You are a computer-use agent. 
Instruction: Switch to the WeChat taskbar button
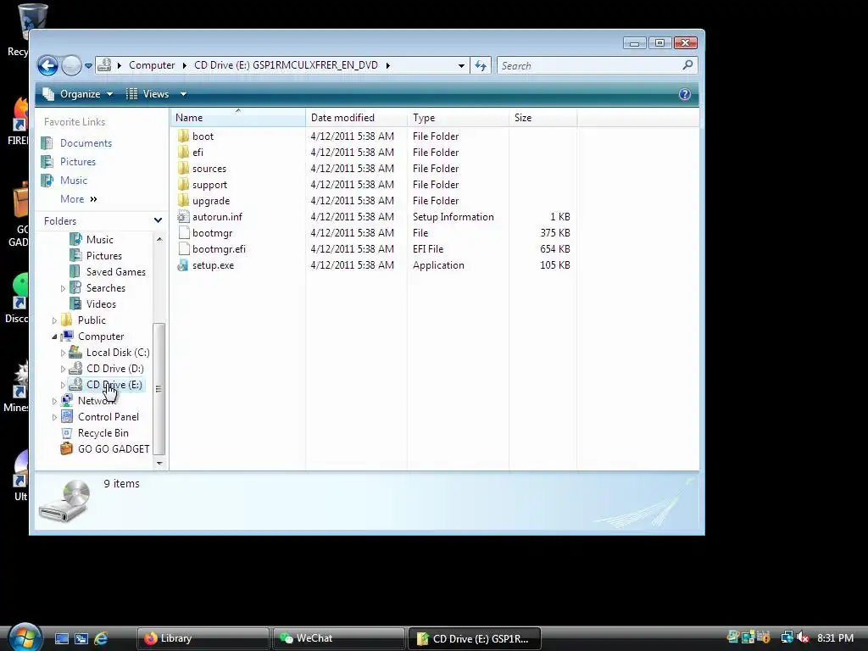(x=338, y=638)
